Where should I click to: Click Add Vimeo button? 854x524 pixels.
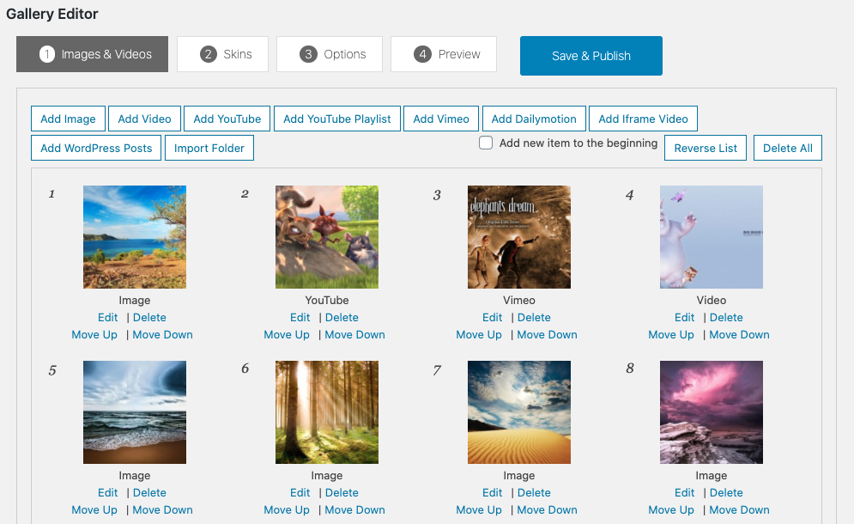click(x=441, y=119)
